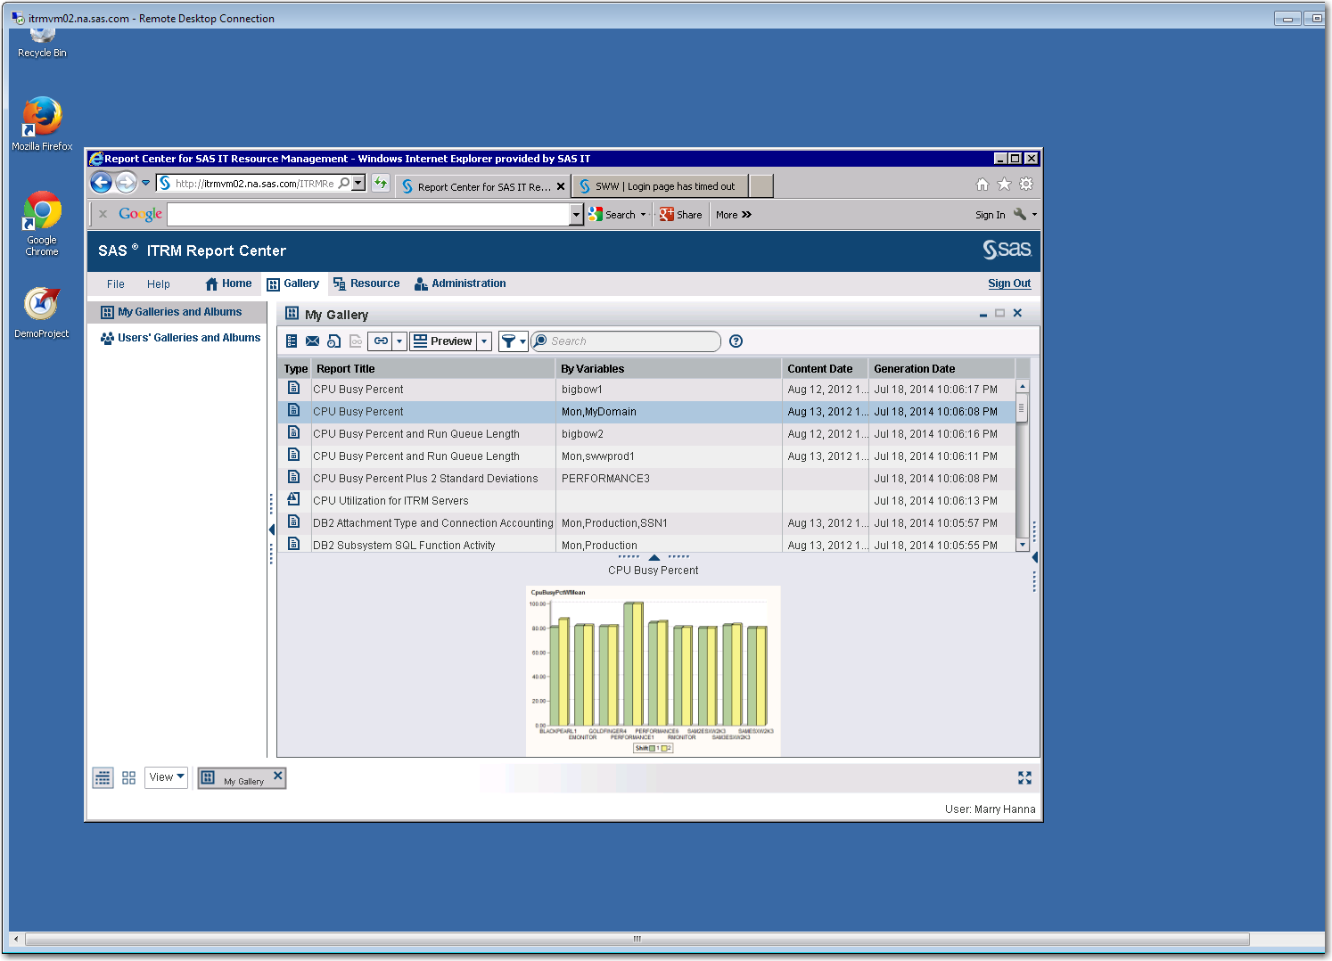Viewport: 1332px width, 961px height.
Task: Select the CPU Utilization for ITRM Servers row
Action: (x=646, y=501)
